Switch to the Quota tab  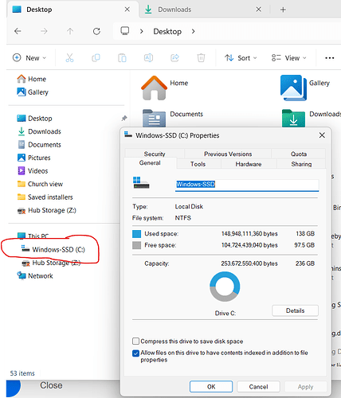coord(299,154)
